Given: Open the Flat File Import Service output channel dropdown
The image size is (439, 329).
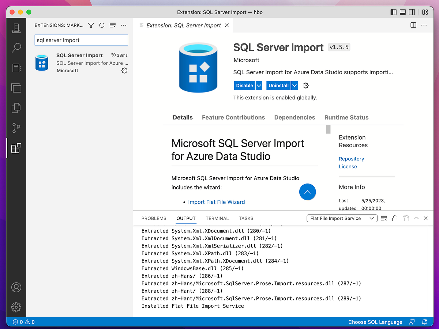Looking at the screenshot, I should pos(342,218).
